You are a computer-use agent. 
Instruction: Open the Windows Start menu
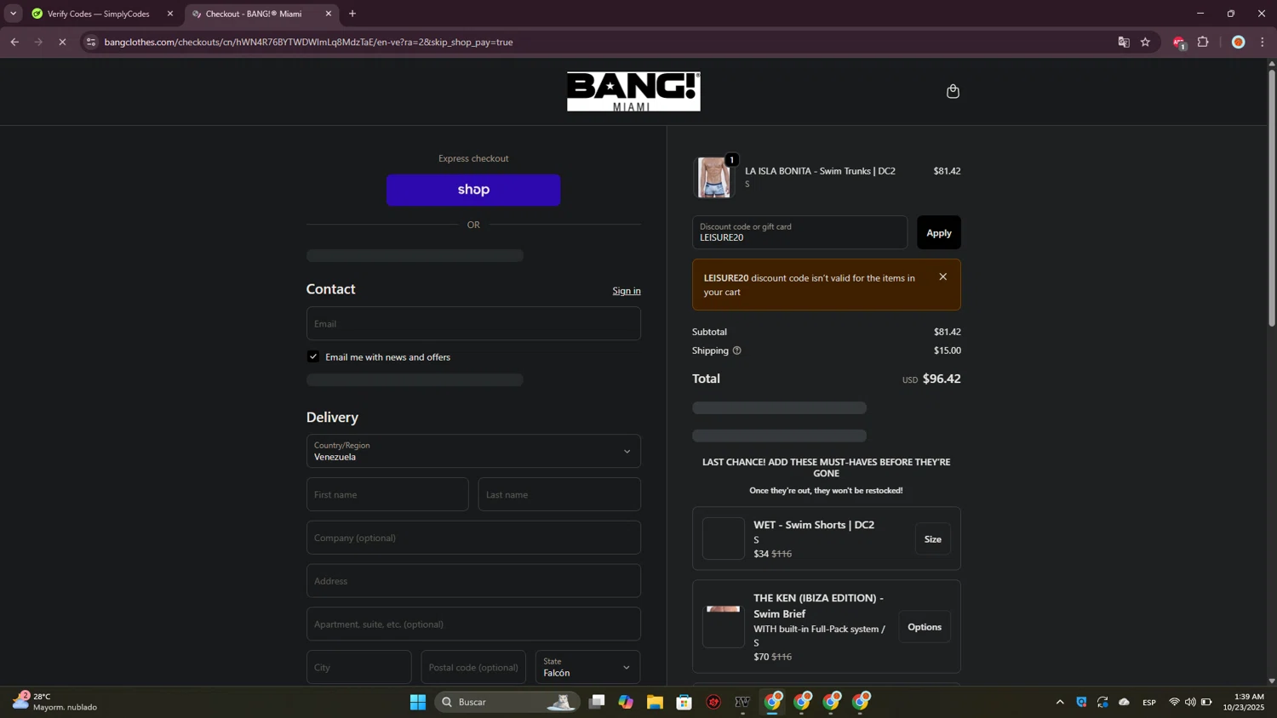[417, 702]
